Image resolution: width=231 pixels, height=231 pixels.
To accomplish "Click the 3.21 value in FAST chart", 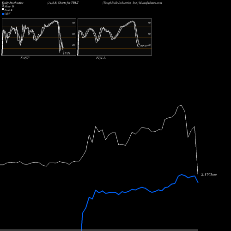I will 67,53.
